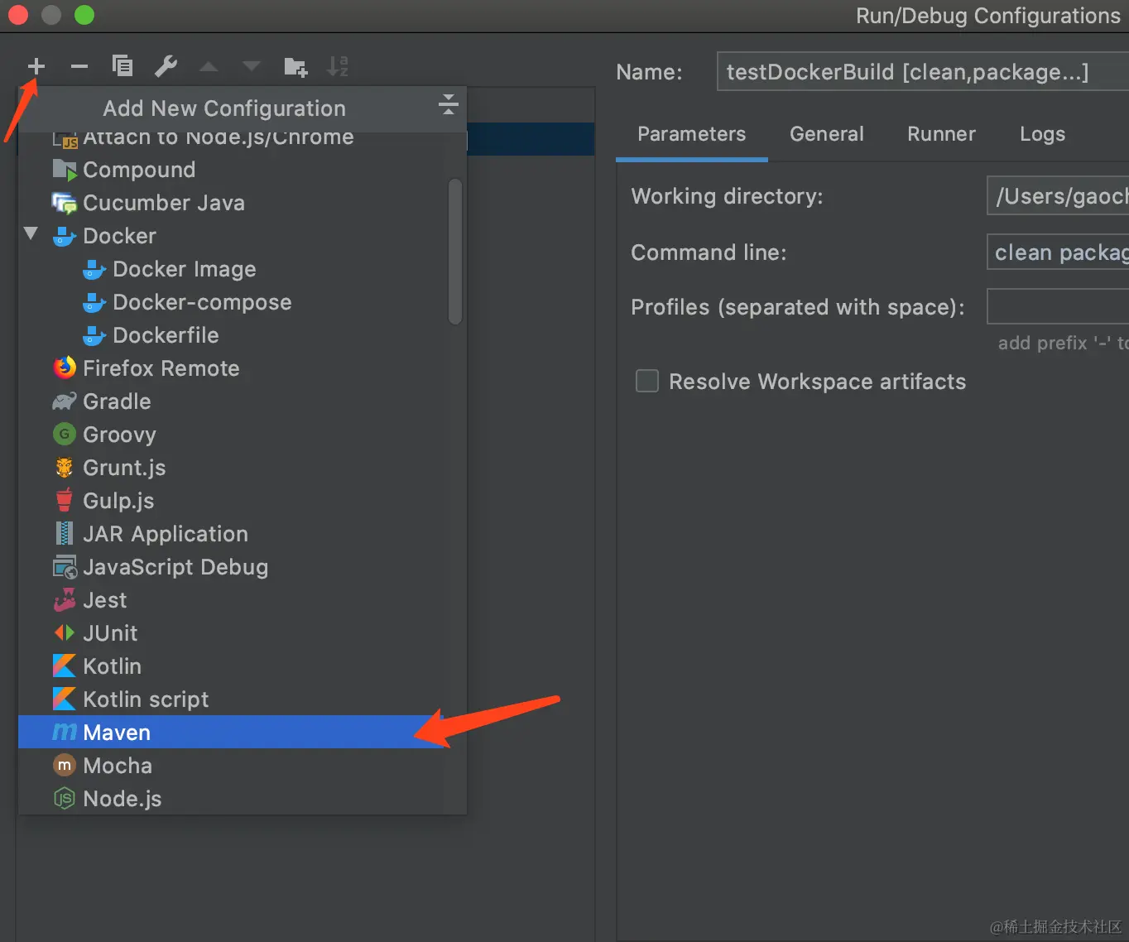The image size is (1129, 942).
Task: Choose Docker-compose configuration
Action: [243, 302]
